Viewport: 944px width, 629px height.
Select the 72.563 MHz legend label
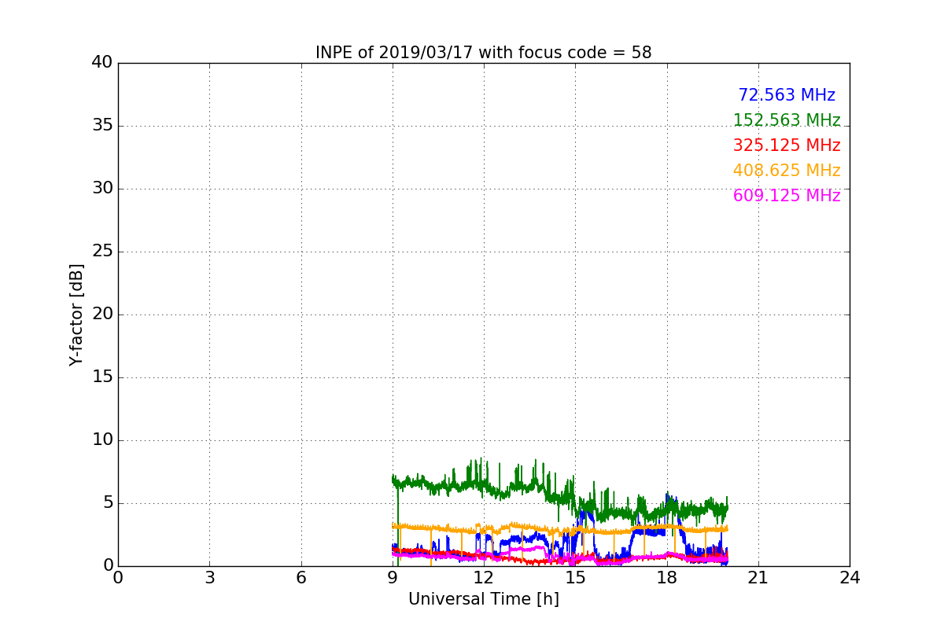[x=787, y=95]
